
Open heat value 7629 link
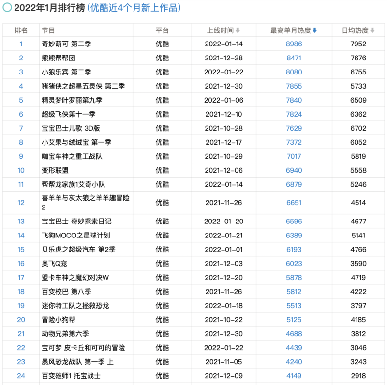294,128
